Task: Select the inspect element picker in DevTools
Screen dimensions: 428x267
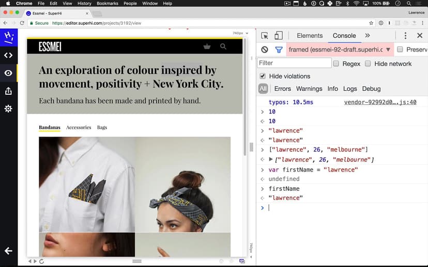Action: click(265, 36)
